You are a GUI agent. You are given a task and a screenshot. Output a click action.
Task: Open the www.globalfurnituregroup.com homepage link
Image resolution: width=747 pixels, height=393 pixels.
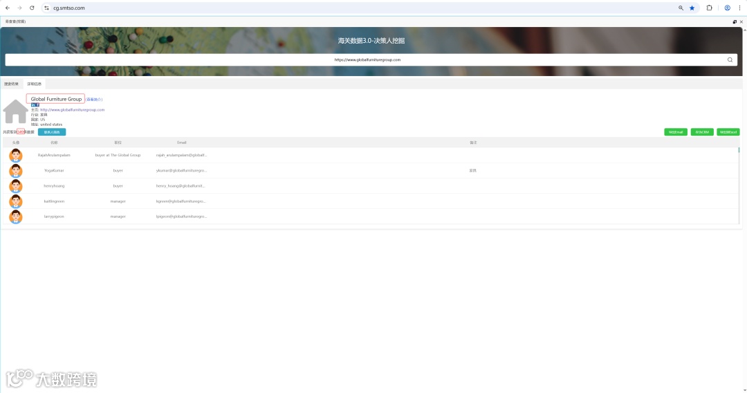(73, 110)
